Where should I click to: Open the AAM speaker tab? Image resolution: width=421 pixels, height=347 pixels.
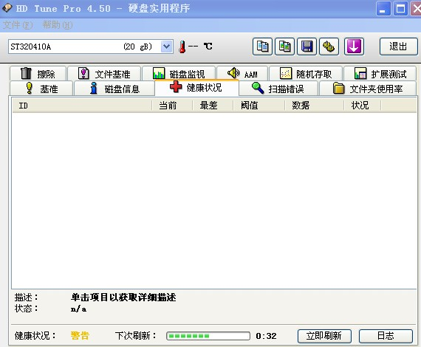(242, 73)
